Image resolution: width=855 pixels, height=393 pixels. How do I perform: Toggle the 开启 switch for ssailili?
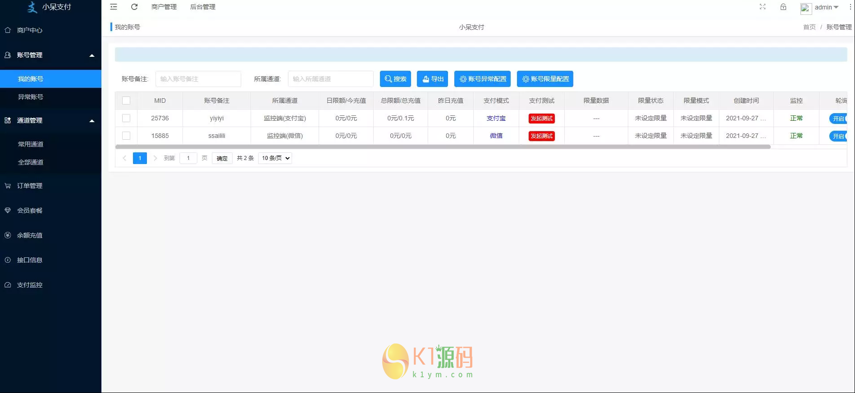[x=838, y=136]
